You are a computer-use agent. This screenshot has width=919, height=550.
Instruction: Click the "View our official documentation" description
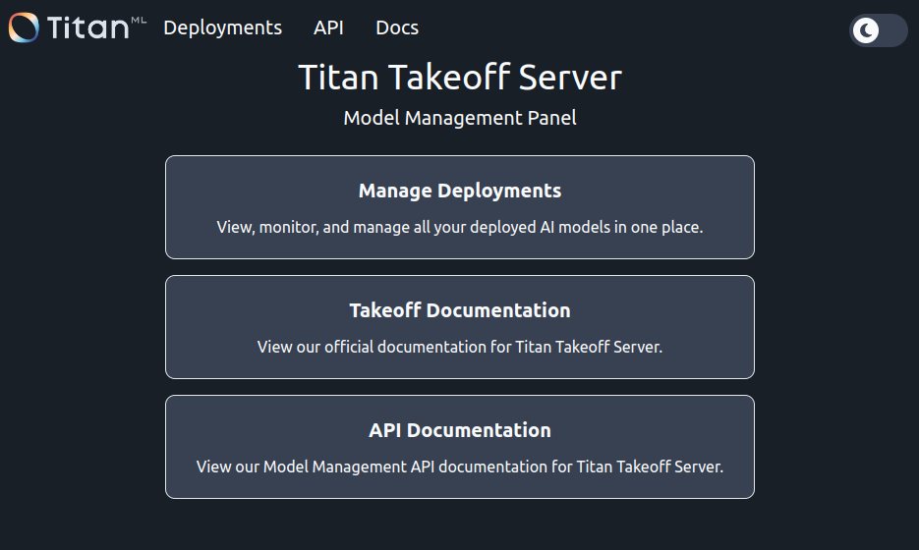[459, 347]
